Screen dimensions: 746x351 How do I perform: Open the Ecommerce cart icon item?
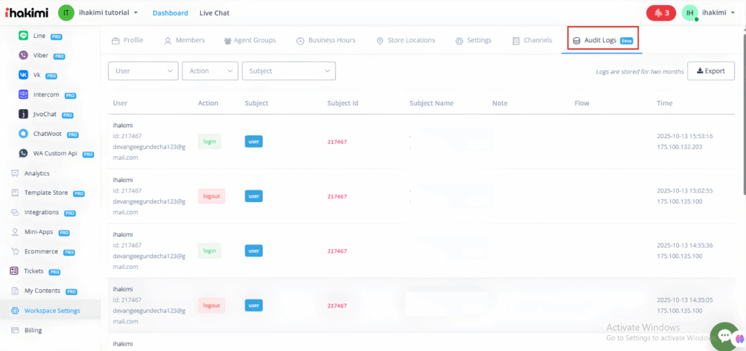[x=15, y=251]
